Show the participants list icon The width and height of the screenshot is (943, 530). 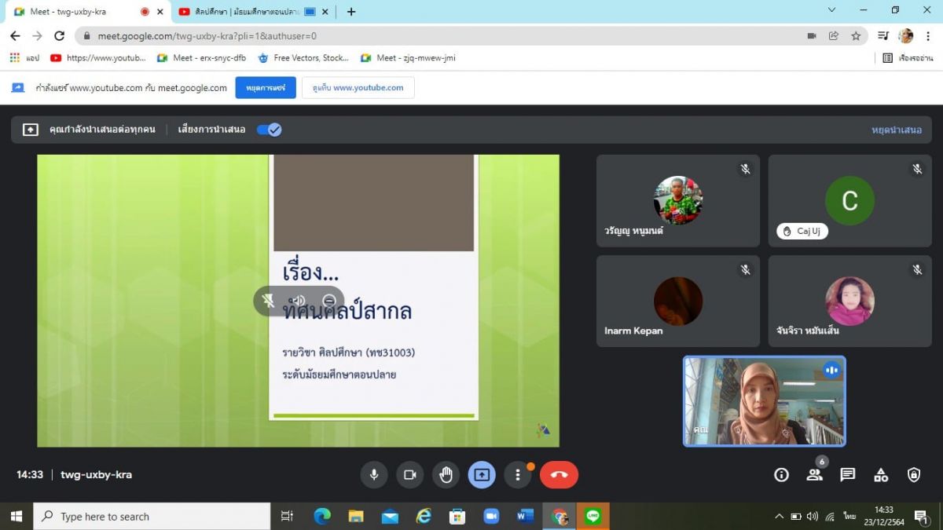814,474
